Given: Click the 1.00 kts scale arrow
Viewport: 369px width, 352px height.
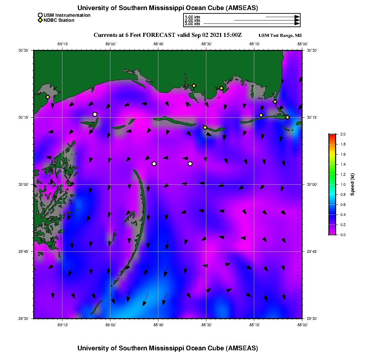Looking at the screenshot, I should [x=282, y=17].
